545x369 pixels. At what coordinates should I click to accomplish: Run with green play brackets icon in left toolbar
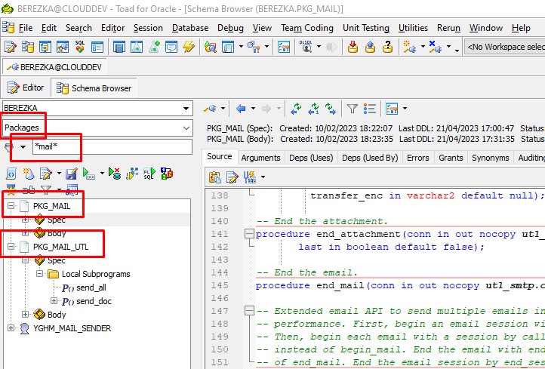(89, 173)
